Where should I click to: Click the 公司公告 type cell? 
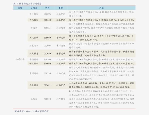(x=20, y=59)
